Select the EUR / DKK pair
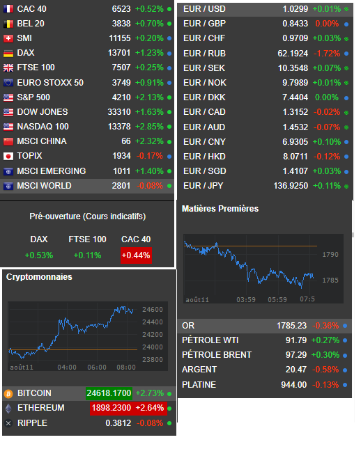361x458 pixels. pos(265,97)
